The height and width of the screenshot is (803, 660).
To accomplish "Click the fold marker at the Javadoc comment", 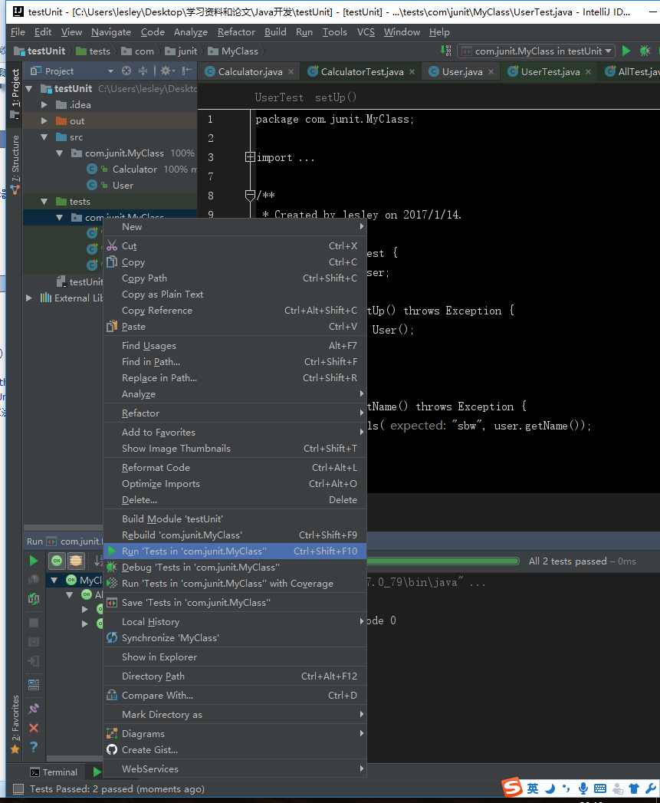I will click(x=250, y=195).
